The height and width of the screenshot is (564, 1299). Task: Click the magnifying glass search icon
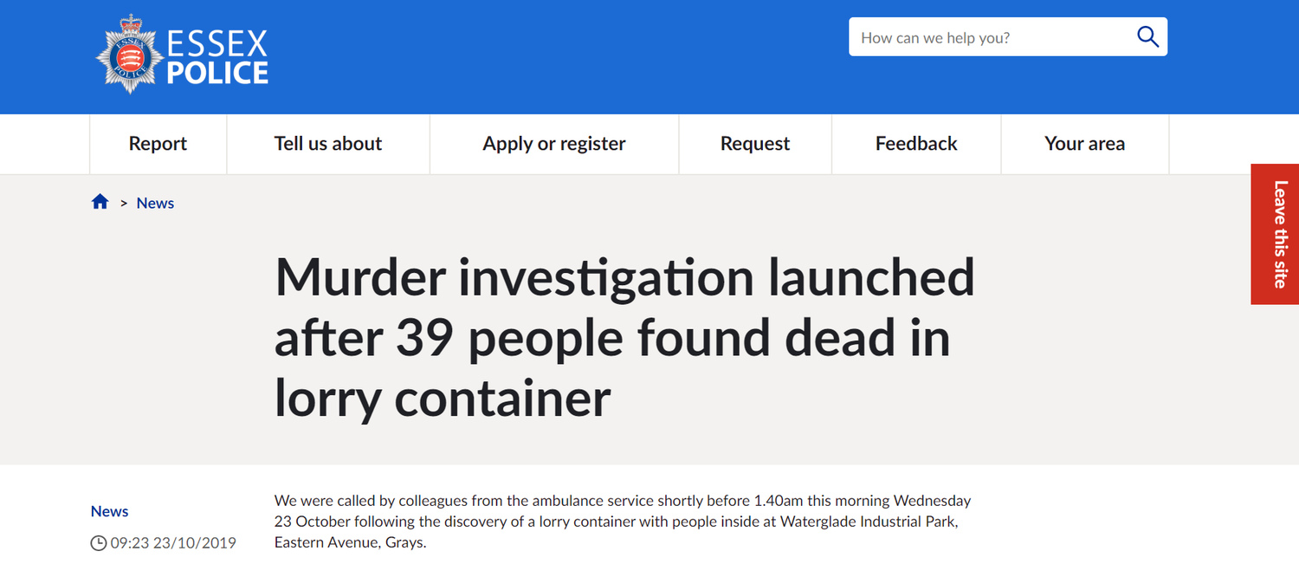click(1147, 37)
